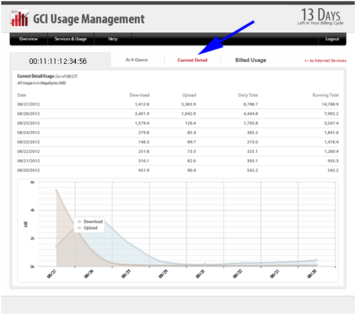Image resolution: width=356 pixels, height=315 pixels.
Task: Toggle the Download series in chart legend
Action: (x=90, y=222)
